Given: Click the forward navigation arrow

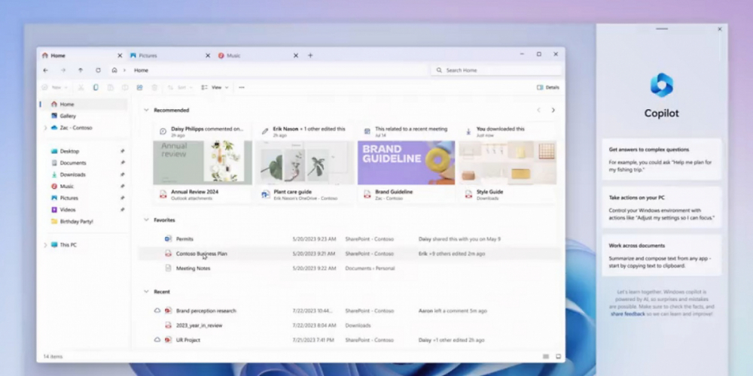Looking at the screenshot, I should pyautogui.click(x=63, y=70).
